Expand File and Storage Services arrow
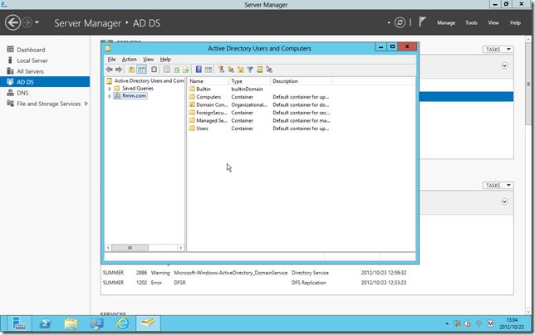Viewport: 535px width, 335px height. click(x=86, y=104)
